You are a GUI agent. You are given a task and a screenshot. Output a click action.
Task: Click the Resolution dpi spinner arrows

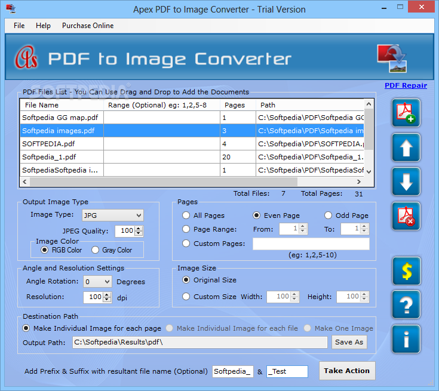click(107, 297)
